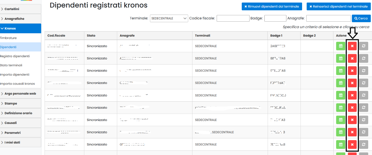Collapse the Kronos sidebar section
This screenshot has height=155, width=372.
point(20,28)
